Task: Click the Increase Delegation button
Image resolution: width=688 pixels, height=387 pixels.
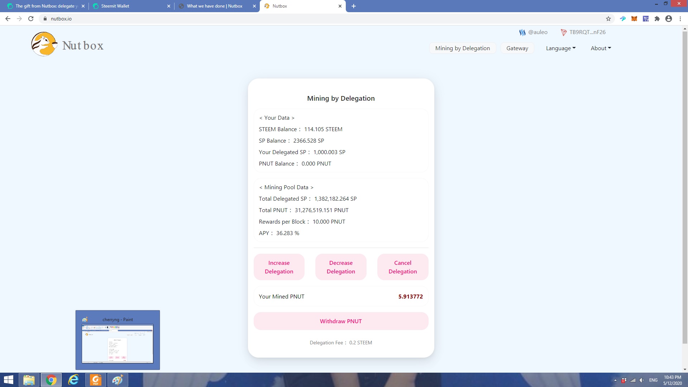Action: pyautogui.click(x=279, y=267)
